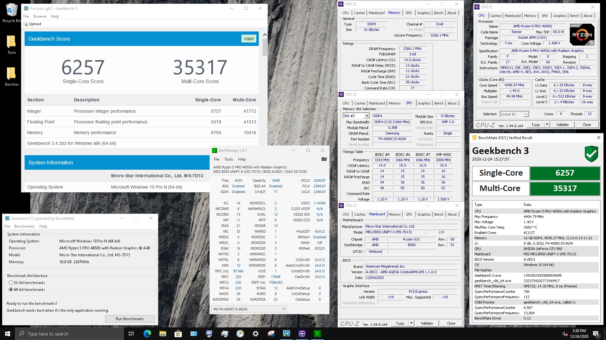Click the clock-shaped taskbar icon
This screenshot has height=340, width=606.
240,334
